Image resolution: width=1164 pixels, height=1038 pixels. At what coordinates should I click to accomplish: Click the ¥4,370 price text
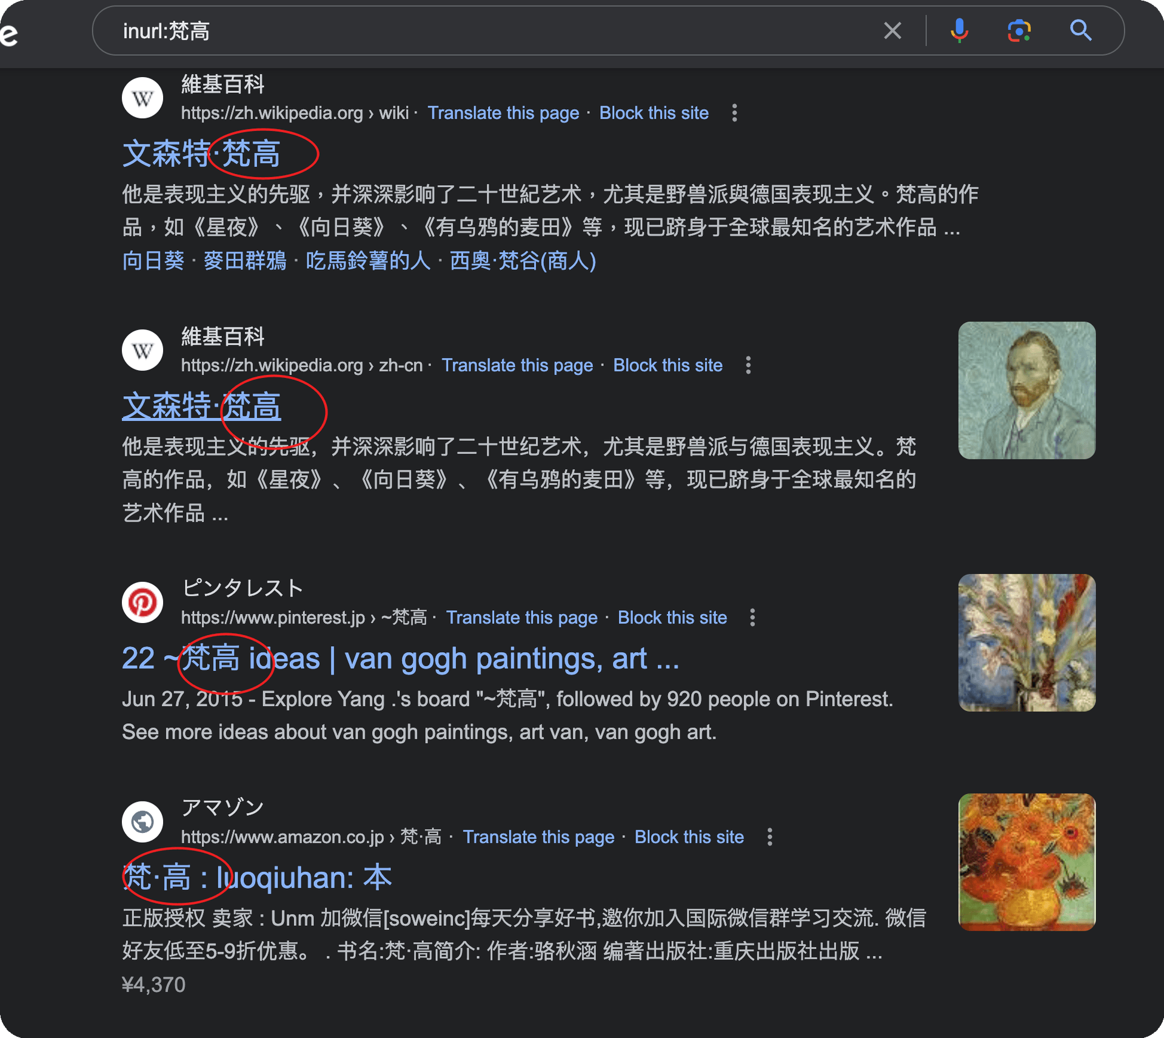coord(154,985)
